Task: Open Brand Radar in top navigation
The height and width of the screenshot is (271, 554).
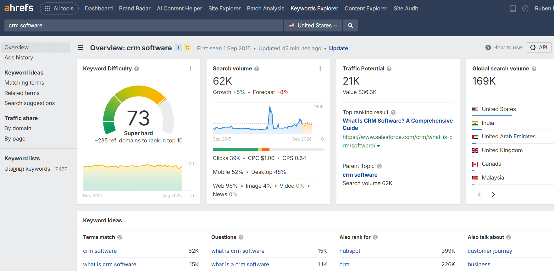Action: click(x=135, y=8)
